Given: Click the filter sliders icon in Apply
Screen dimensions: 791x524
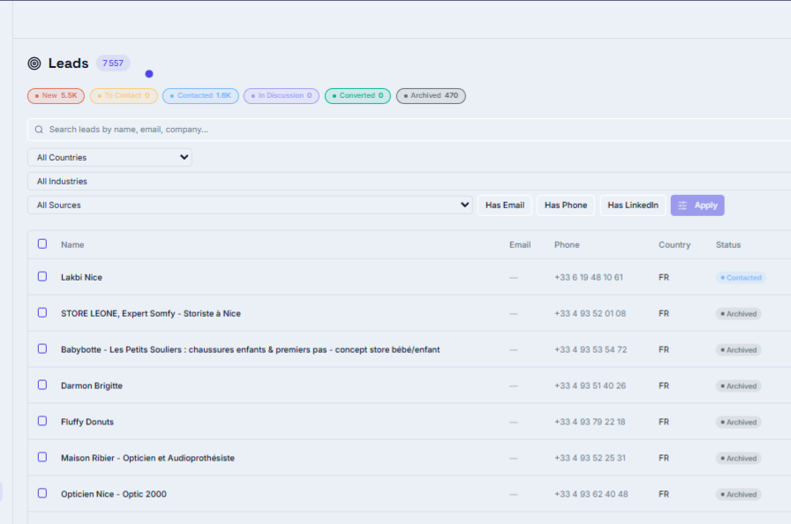Looking at the screenshot, I should click(x=682, y=206).
